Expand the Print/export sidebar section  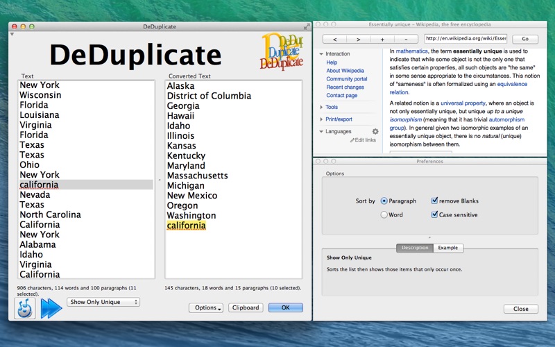pos(321,119)
